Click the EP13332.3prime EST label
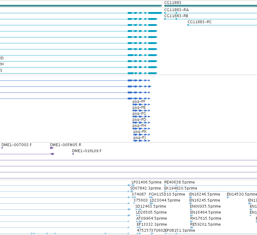This screenshot has width=257, height=235. click(x=152, y=224)
